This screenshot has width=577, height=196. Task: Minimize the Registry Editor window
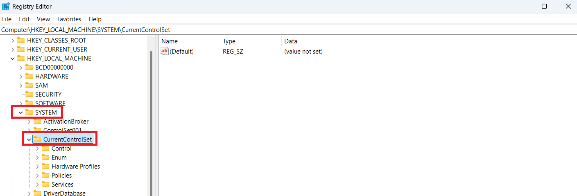coord(520,7)
